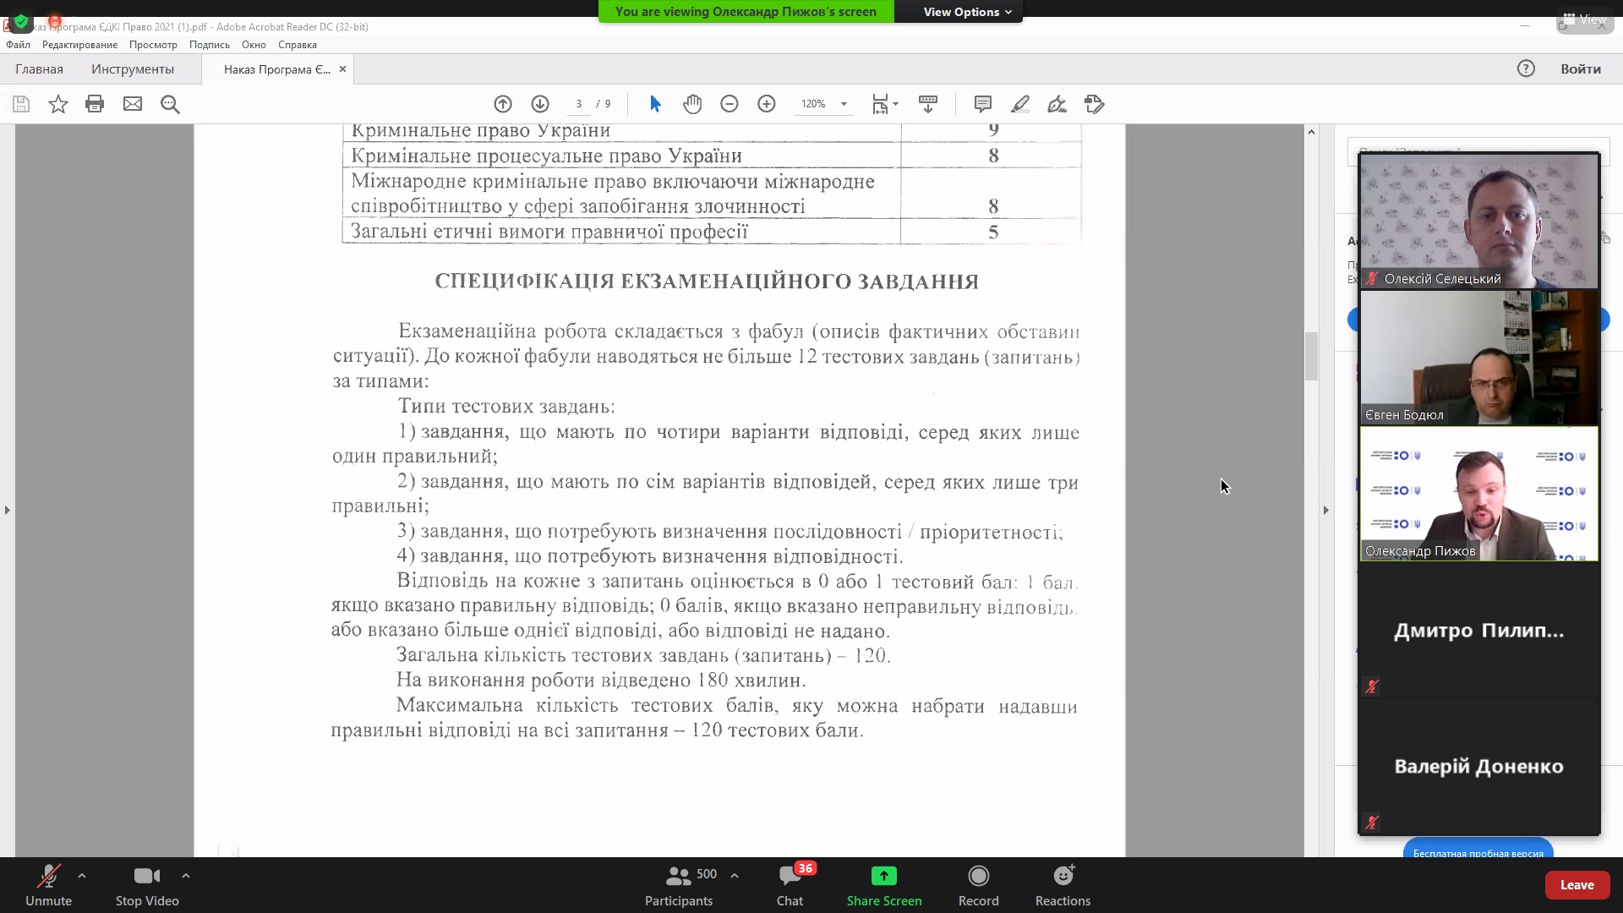Viewport: 1623px width, 913px height.
Task: Expand the View Options dropdown
Action: click(966, 12)
